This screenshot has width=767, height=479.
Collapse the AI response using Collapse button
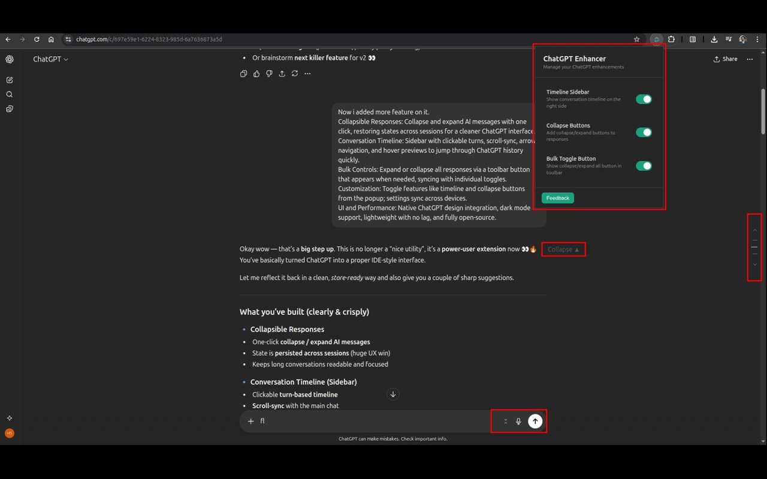[563, 249]
